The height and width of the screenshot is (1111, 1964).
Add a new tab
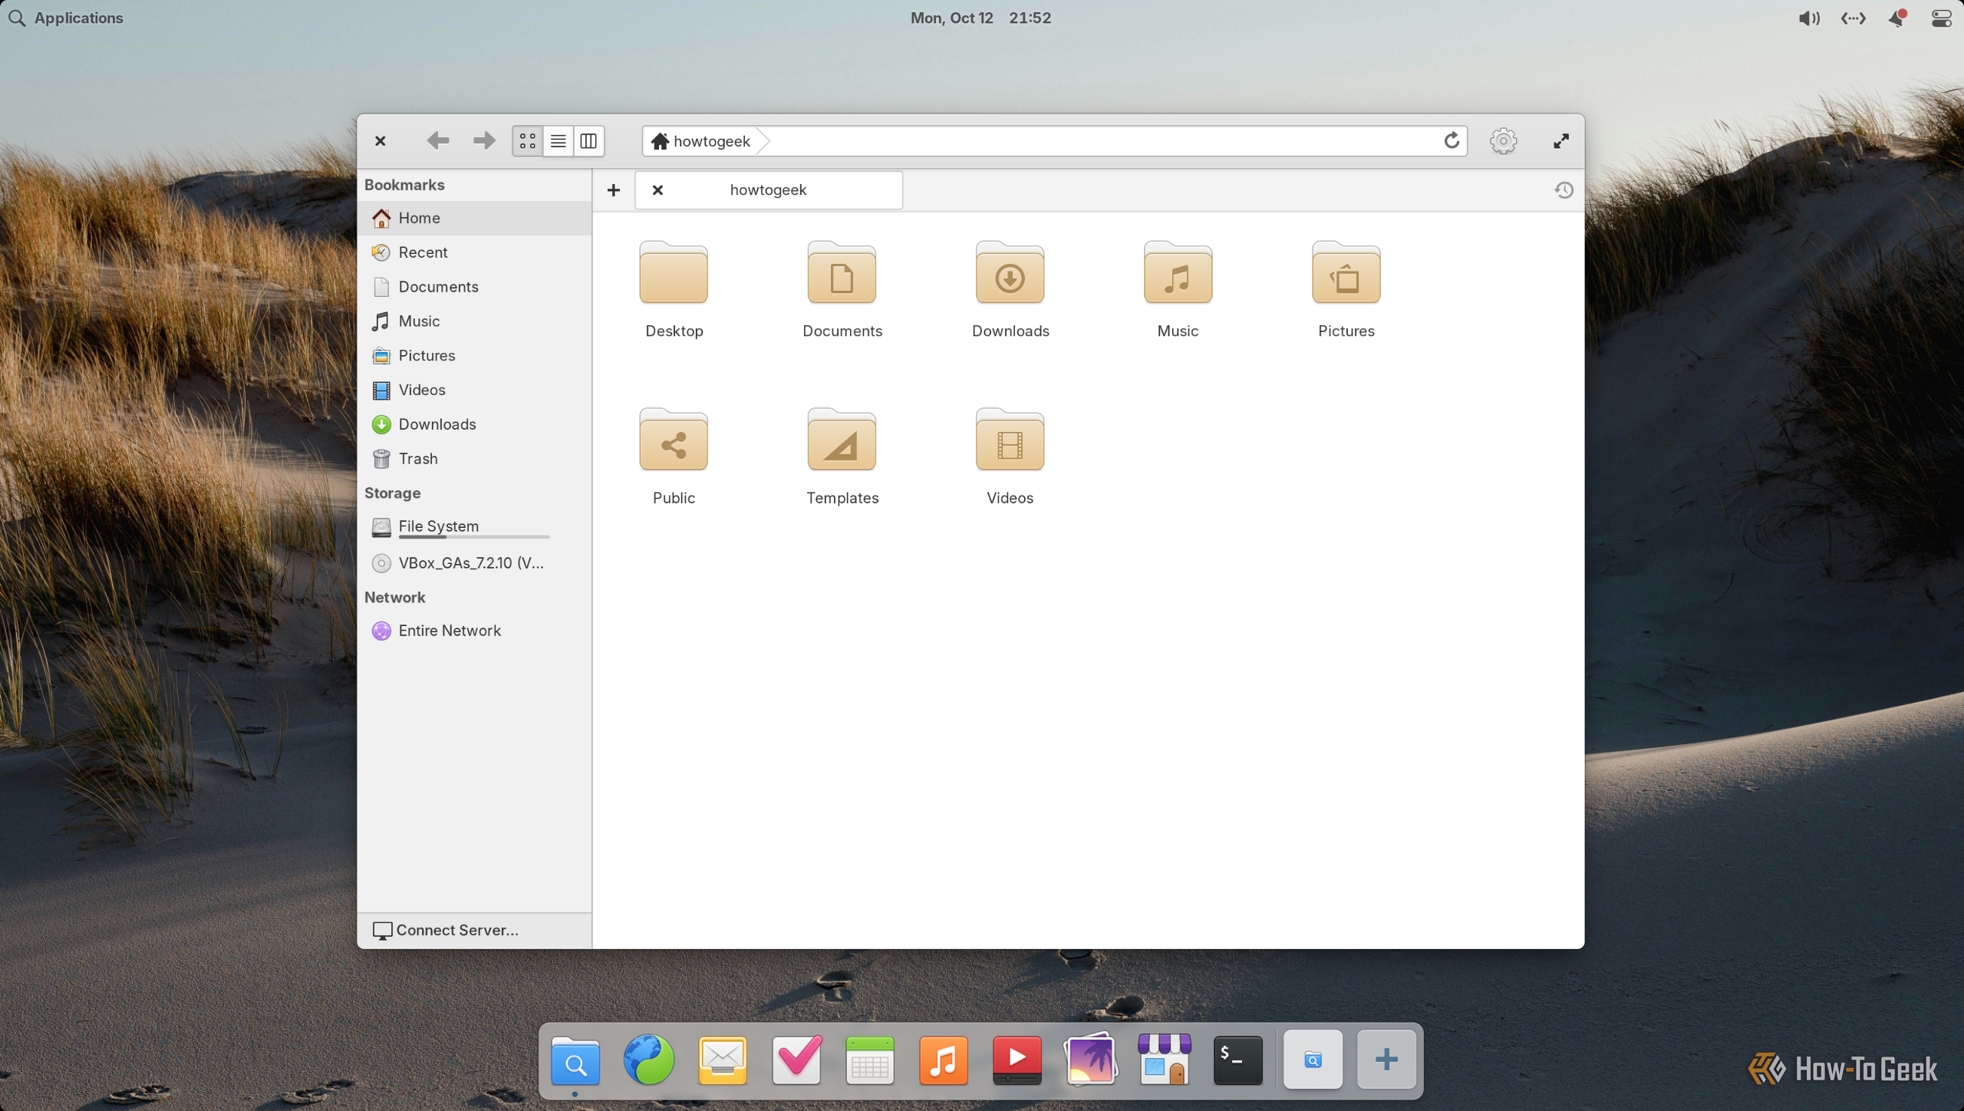tap(613, 190)
